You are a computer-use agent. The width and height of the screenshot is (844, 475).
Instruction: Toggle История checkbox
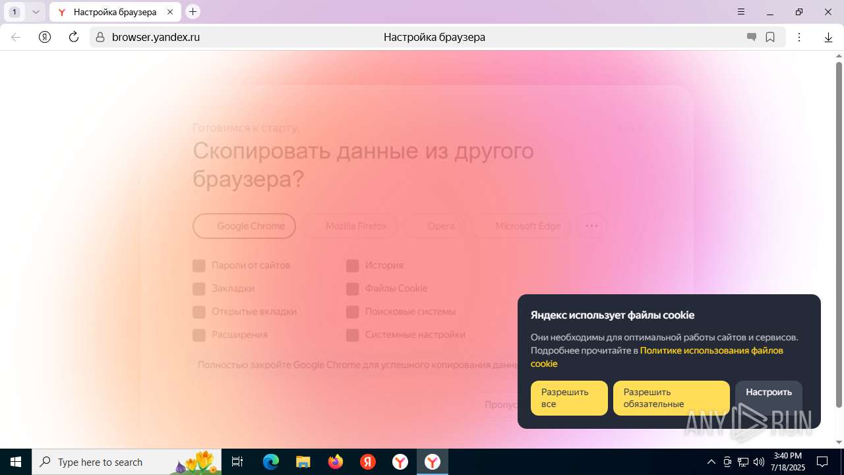[353, 265]
